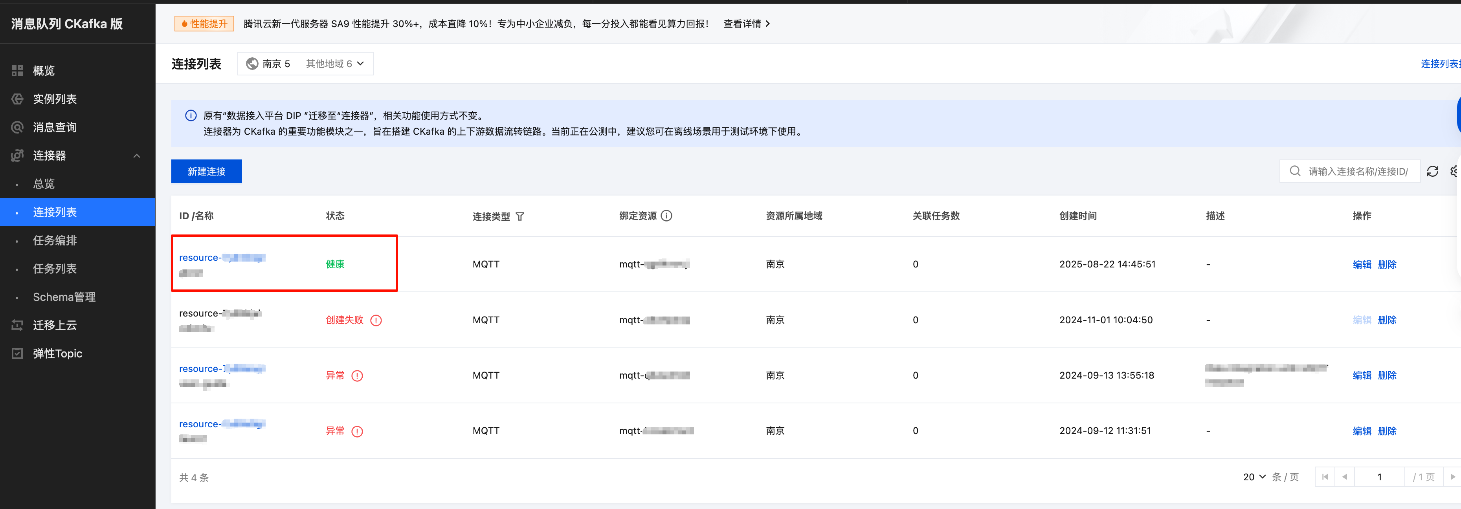Click 编辑 for the 健康 connection row
Viewport: 1461px width, 509px height.
coord(1361,265)
